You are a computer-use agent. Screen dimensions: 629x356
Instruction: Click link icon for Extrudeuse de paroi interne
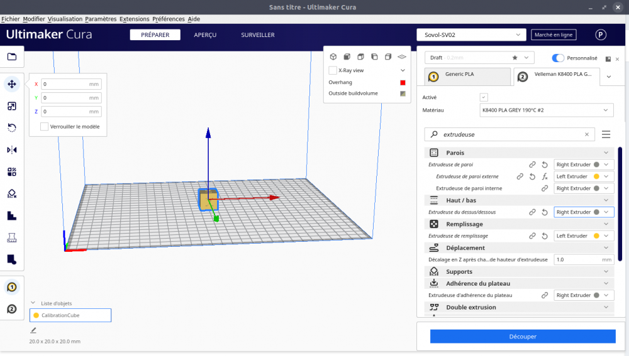[x=544, y=188]
